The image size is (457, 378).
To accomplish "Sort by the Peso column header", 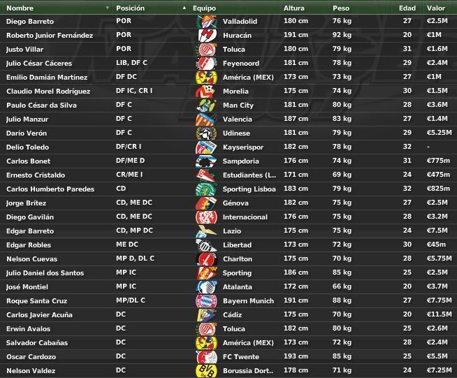I will click(341, 8).
